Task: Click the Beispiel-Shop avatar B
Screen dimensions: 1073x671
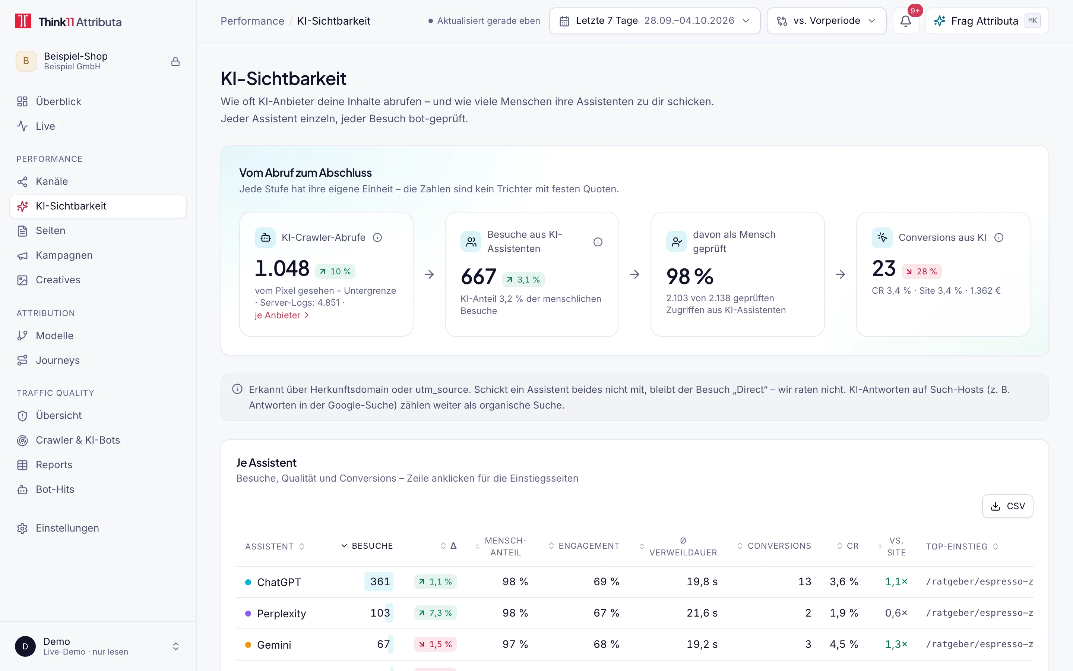Action: 26,61
